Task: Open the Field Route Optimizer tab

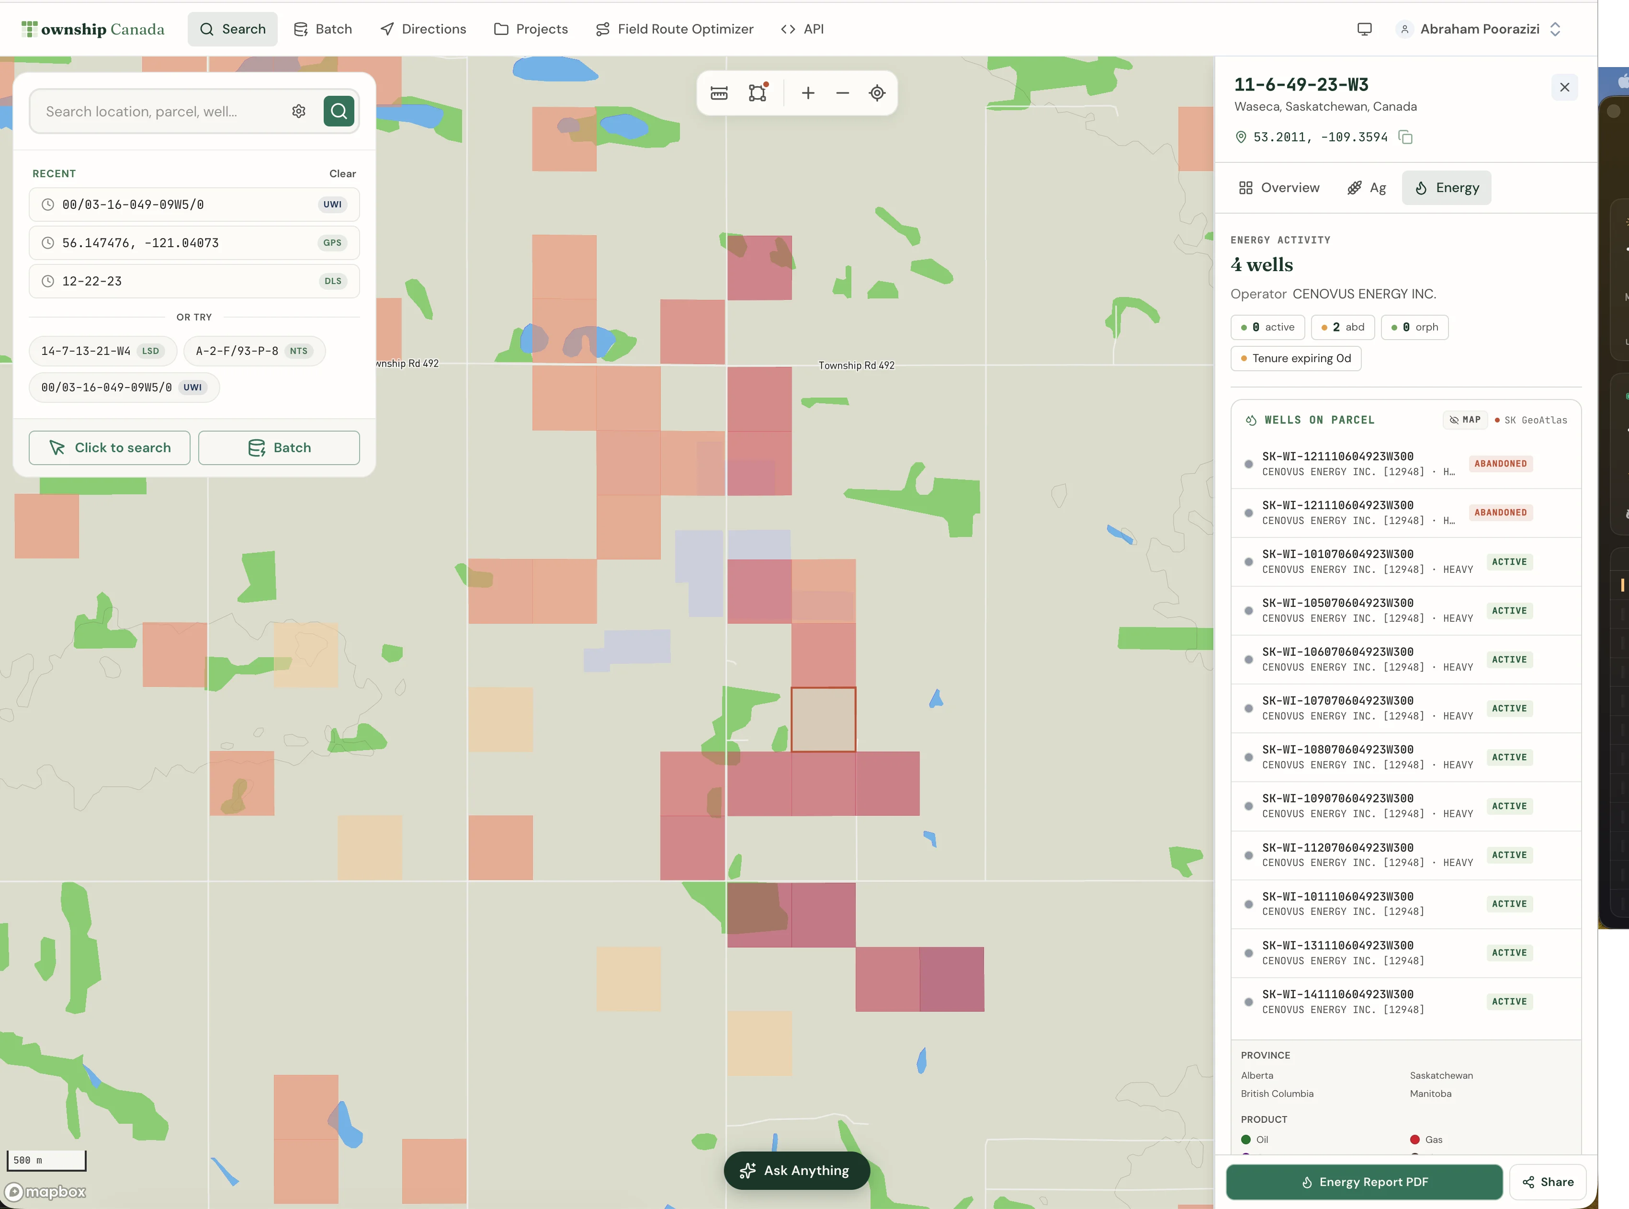Action: (674, 29)
